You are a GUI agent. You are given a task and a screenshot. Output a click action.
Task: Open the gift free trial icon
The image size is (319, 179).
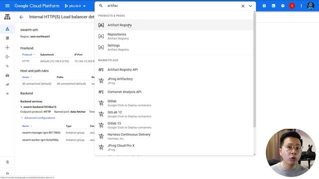tap(264, 5)
